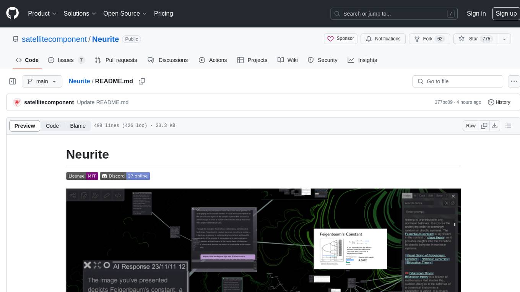
Task: Click the Neurite breadcrumb link
Action: [x=79, y=81]
